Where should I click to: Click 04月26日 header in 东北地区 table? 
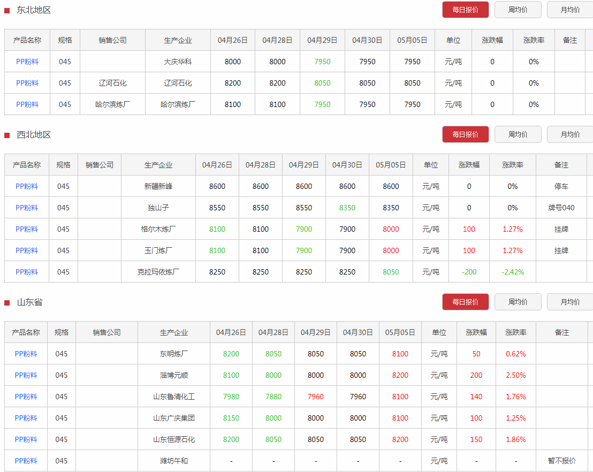point(233,40)
